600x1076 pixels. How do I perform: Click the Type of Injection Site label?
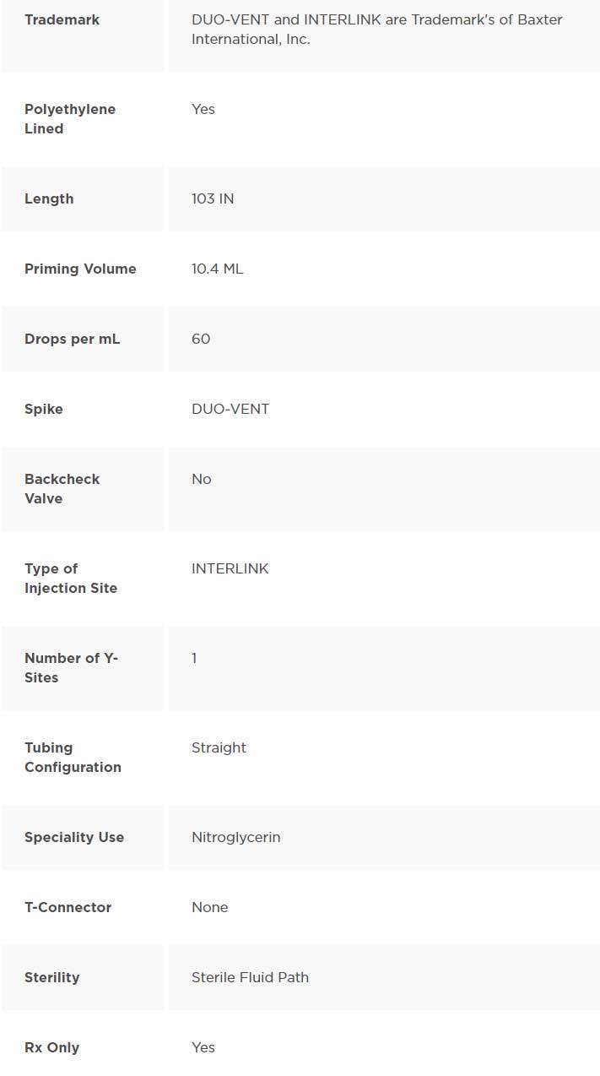pos(70,579)
